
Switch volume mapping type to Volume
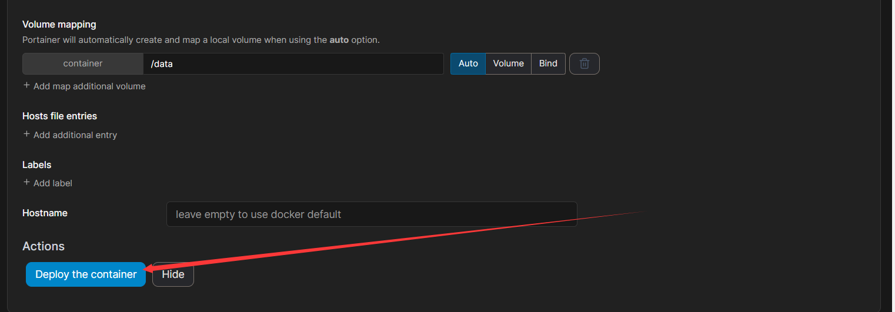pos(508,64)
